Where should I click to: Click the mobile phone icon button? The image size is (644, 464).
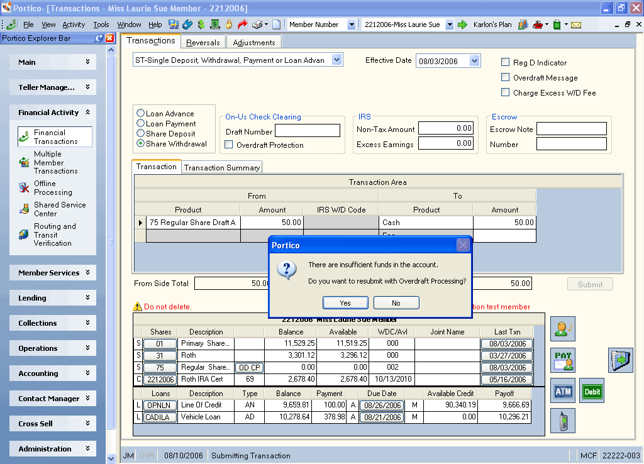(x=563, y=421)
